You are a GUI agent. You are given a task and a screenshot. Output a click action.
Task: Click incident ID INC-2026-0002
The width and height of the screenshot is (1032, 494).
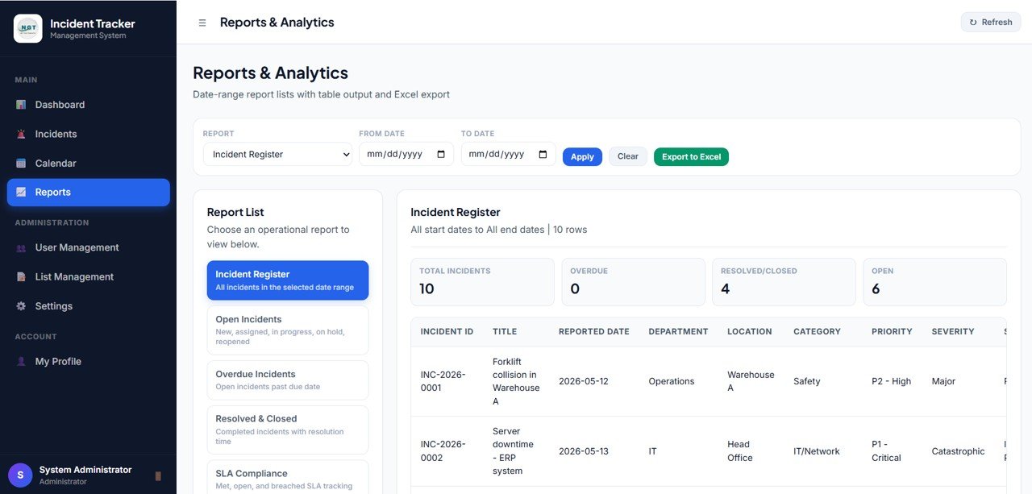click(x=443, y=451)
